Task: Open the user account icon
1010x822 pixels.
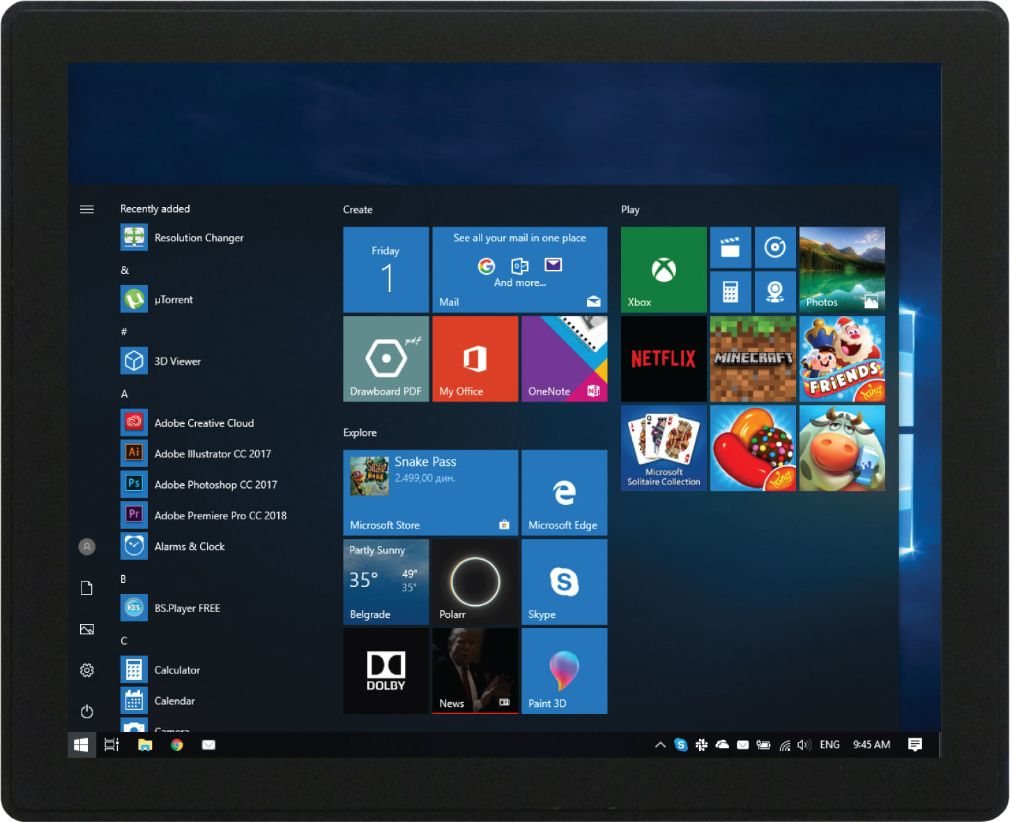Action: point(87,547)
